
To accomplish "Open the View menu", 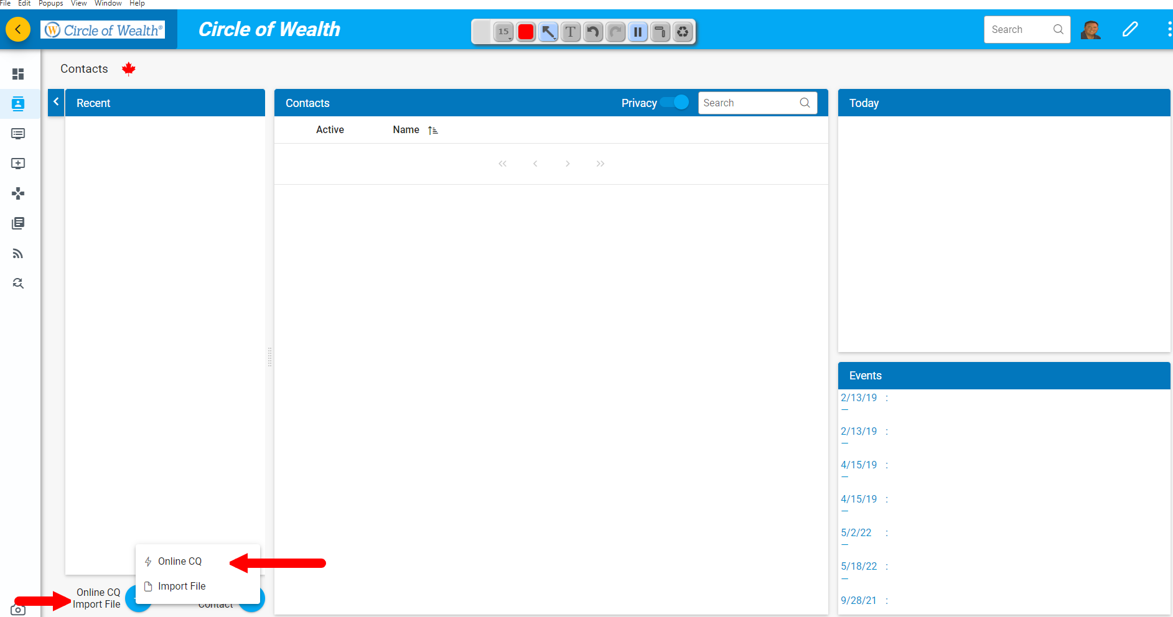I will 79,3.
